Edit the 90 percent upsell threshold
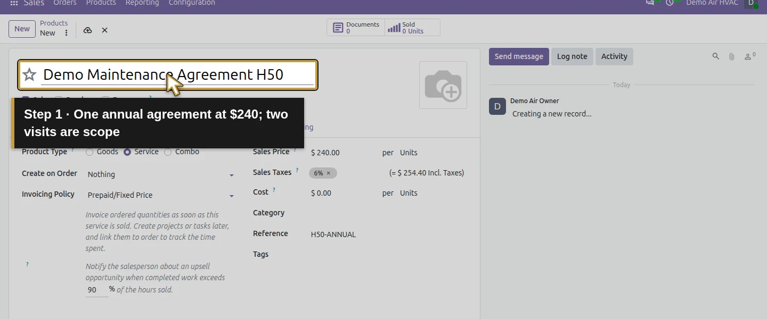Image resolution: width=767 pixels, height=319 pixels. [96, 290]
